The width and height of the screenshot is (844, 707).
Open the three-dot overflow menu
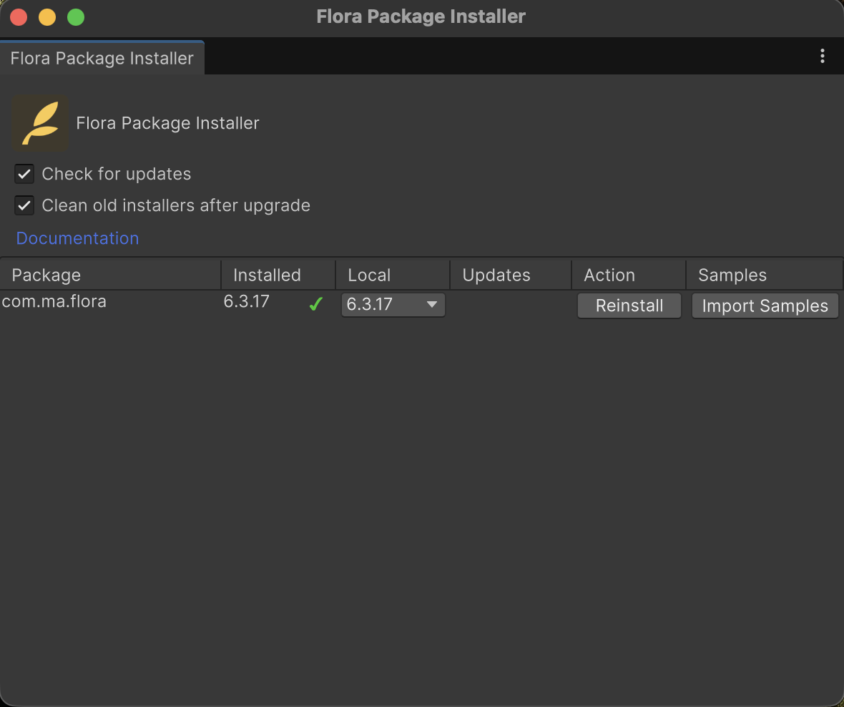(822, 56)
